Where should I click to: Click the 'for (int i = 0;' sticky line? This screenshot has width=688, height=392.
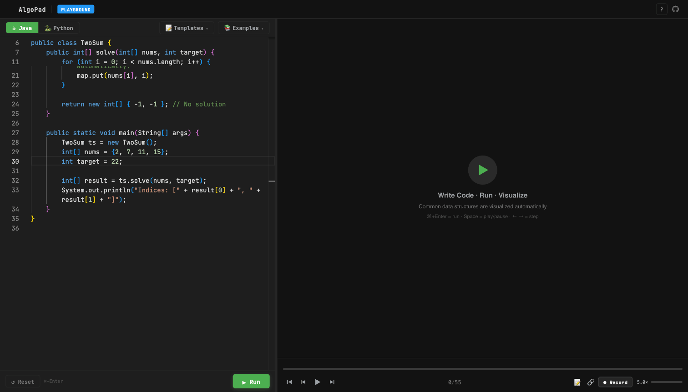136,62
